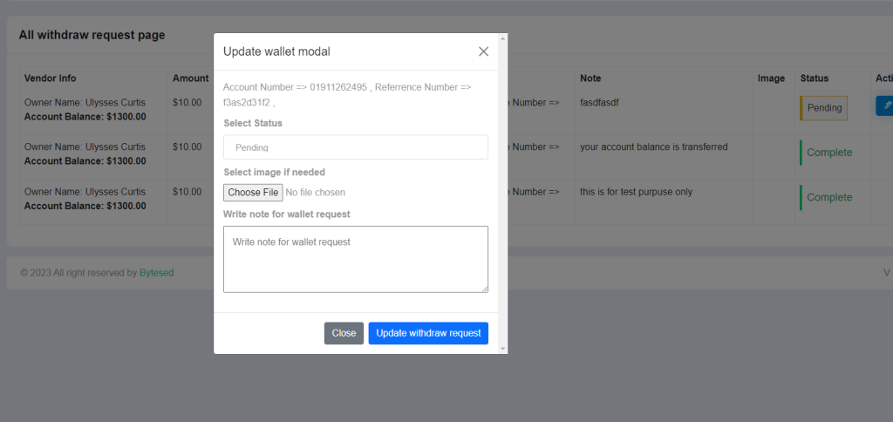Click the 'Update wallet modal' title

[276, 51]
